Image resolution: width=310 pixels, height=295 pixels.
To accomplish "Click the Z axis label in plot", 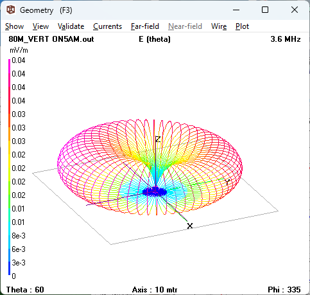I will click(x=158, y=139).
